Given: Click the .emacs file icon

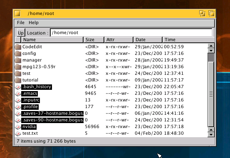Looking at the screenshot, I should (18, 94).
